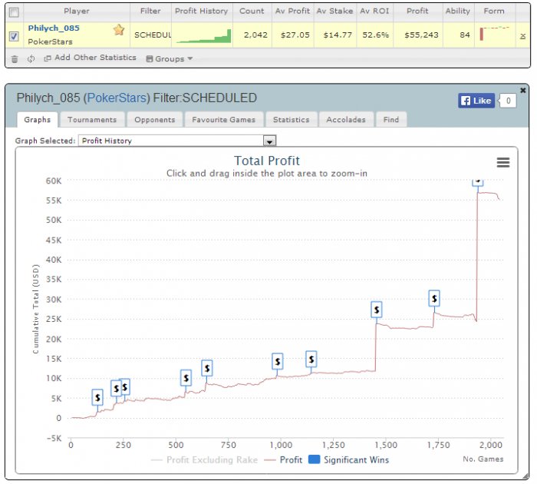537x484 pixels.
Task: Uncheck the Philych_085 row checkbox
Action: (13, 35)
